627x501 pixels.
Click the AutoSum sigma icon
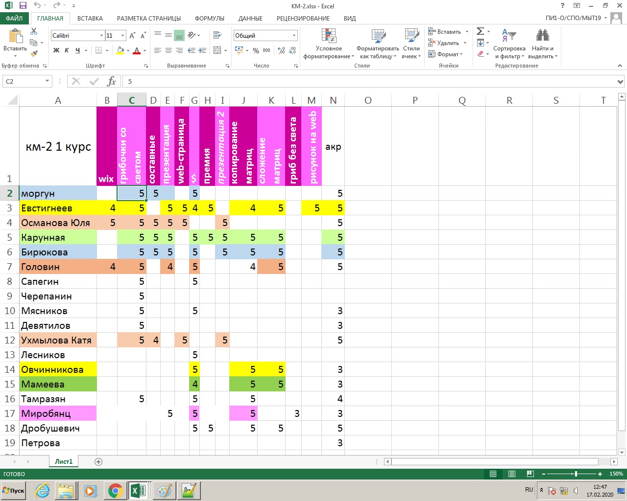coord(480,31)
